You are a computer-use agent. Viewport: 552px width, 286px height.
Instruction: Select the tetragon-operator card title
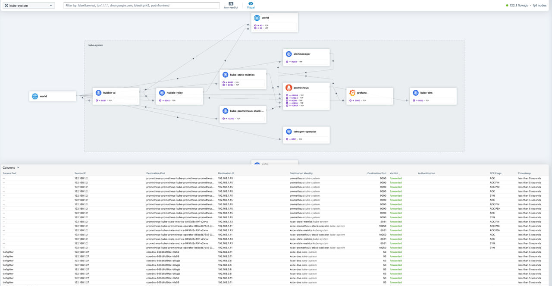(x=305, y=132)
